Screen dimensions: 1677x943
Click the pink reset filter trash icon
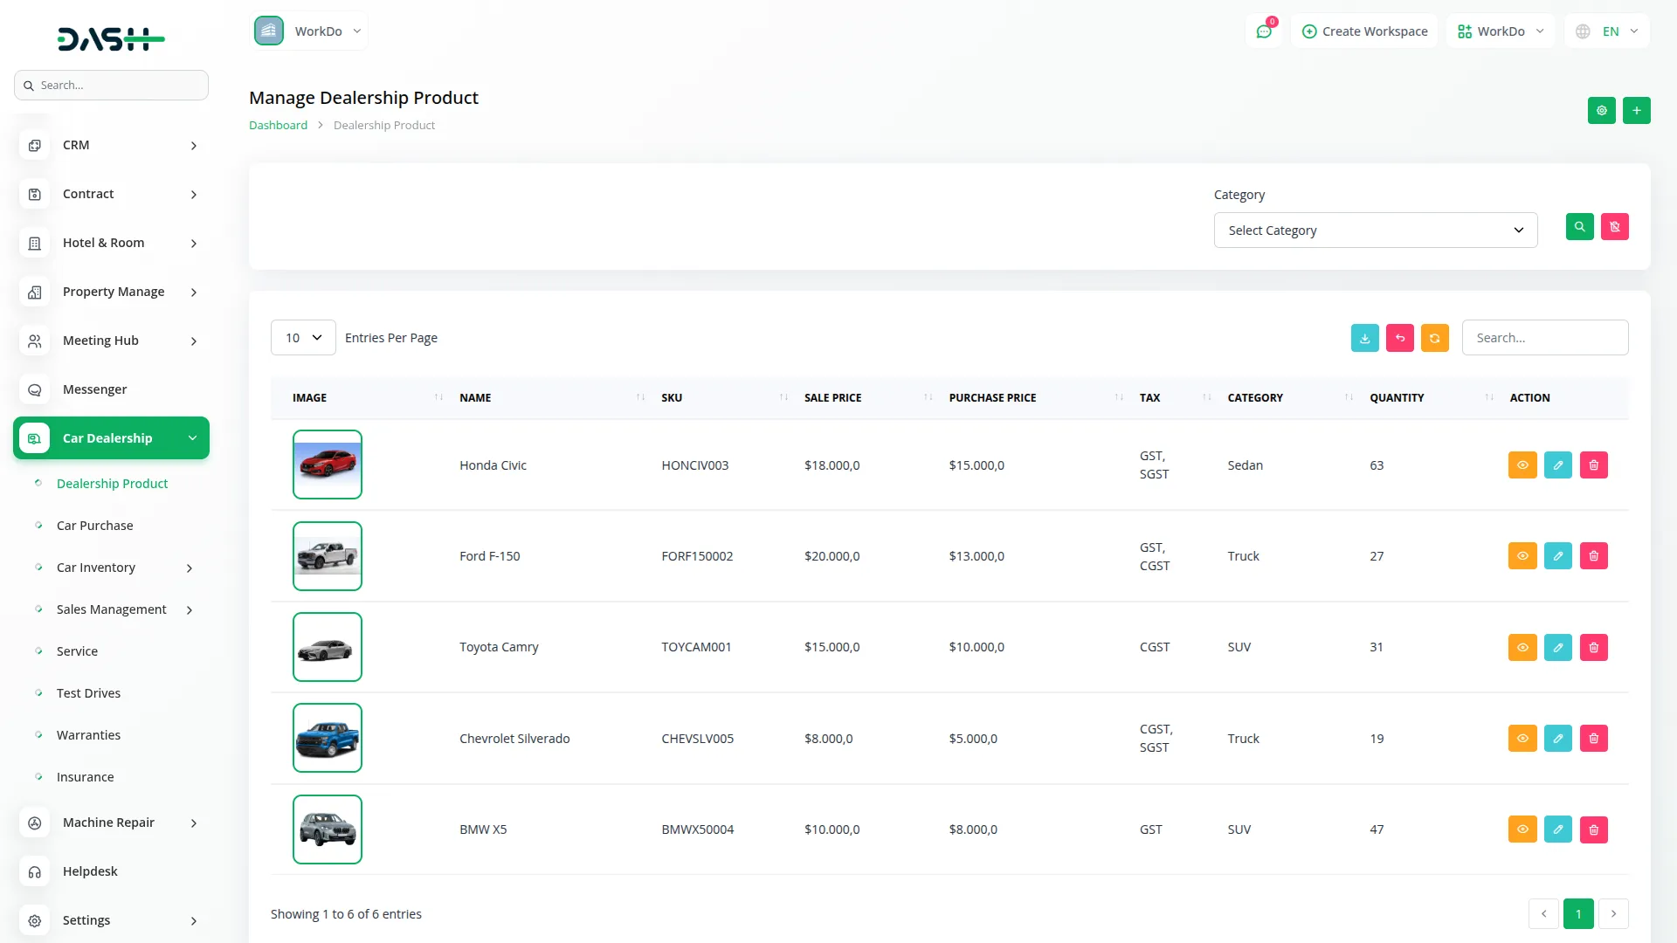[x=1614, y=227]
